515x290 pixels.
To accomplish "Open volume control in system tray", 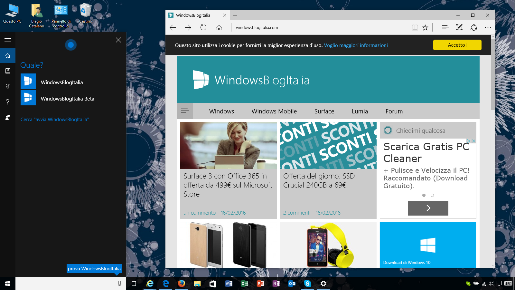I will tap(491, 284).
